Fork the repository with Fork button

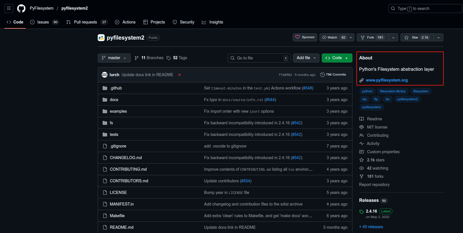click(373, 37)
